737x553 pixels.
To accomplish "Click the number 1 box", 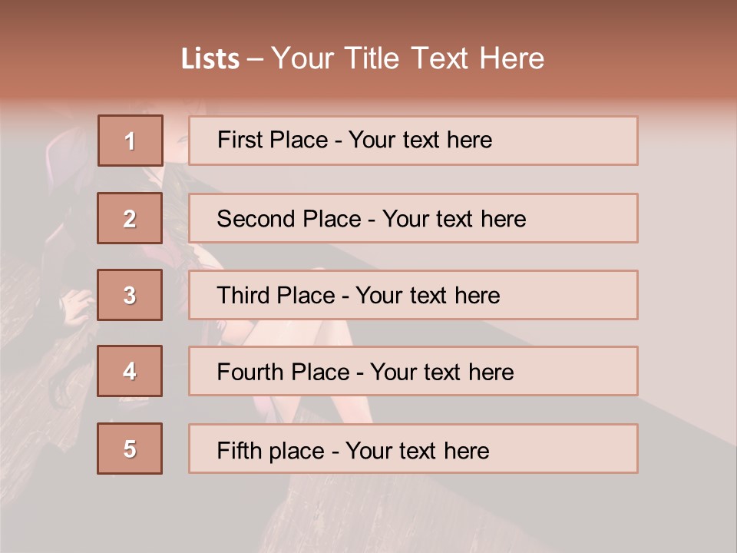I will point(131,141).
